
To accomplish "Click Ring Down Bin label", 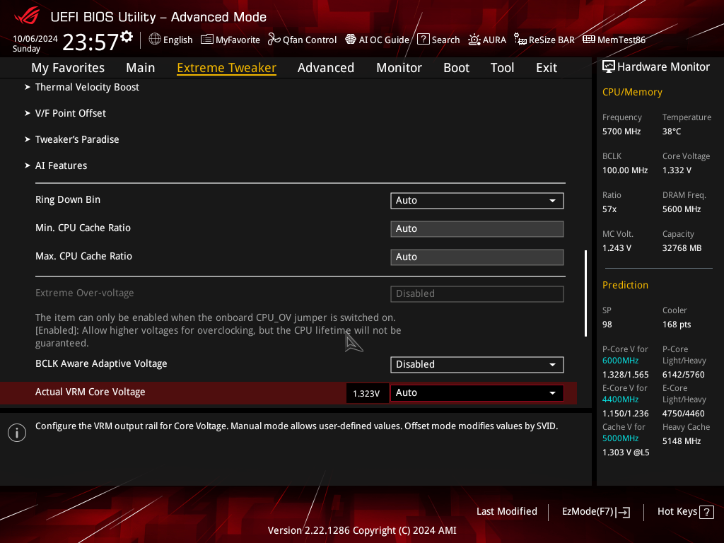I will 68,199.
